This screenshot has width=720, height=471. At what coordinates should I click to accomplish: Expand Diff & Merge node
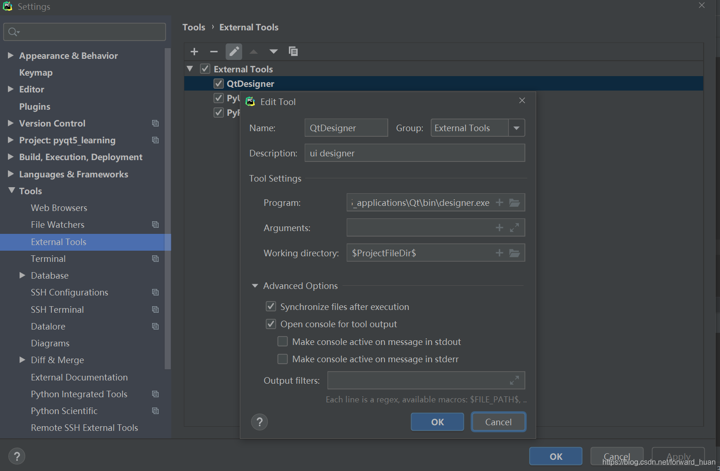(x=22, y=360)
